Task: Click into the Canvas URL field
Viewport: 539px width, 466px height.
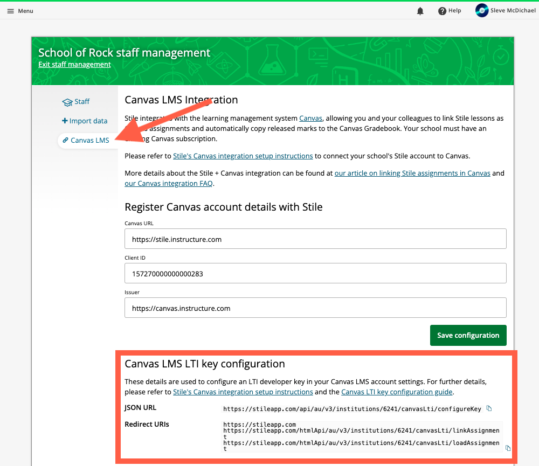Action: [315, 239]
